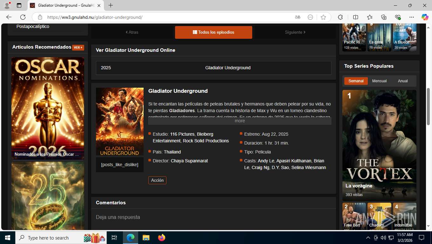Open Todos los episodios button
Screen dimensions: 432x244
[x=213, y=32]
